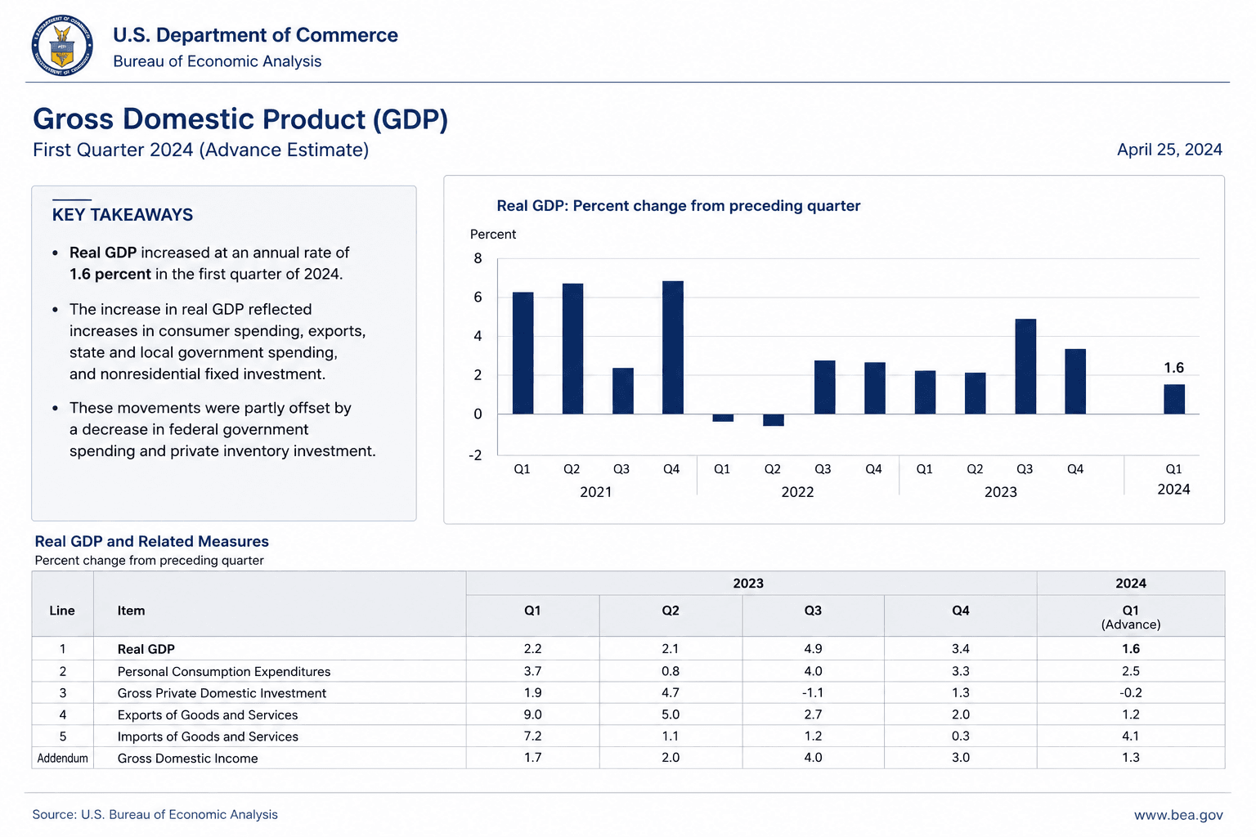The width and height of the screenshot is (1256, 837).
Task: Click the Source: U.S. Bureau of Economic Analysis text
Action: (155, 815)
